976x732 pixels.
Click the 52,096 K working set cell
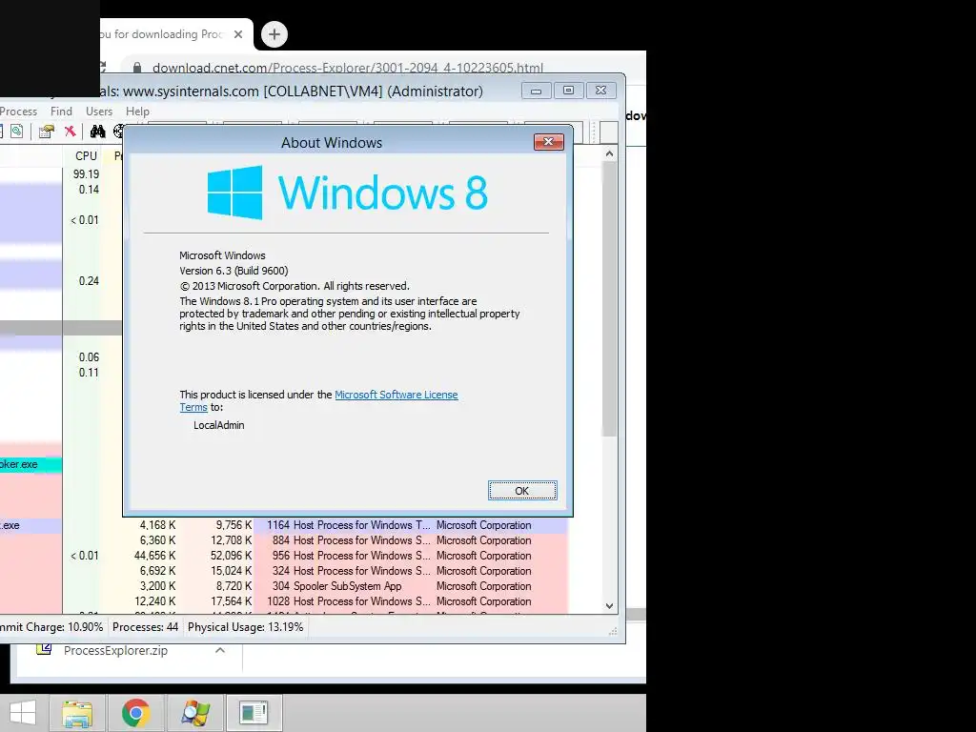231,556
